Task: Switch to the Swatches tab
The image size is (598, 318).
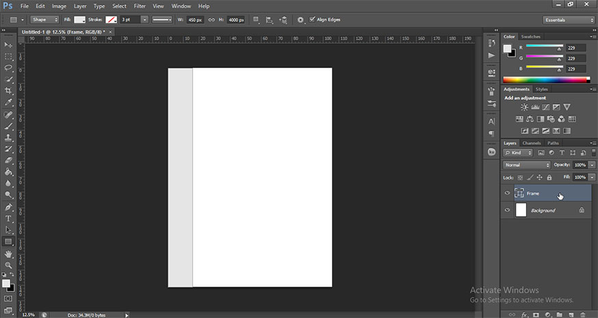Action: click(530, 37)
